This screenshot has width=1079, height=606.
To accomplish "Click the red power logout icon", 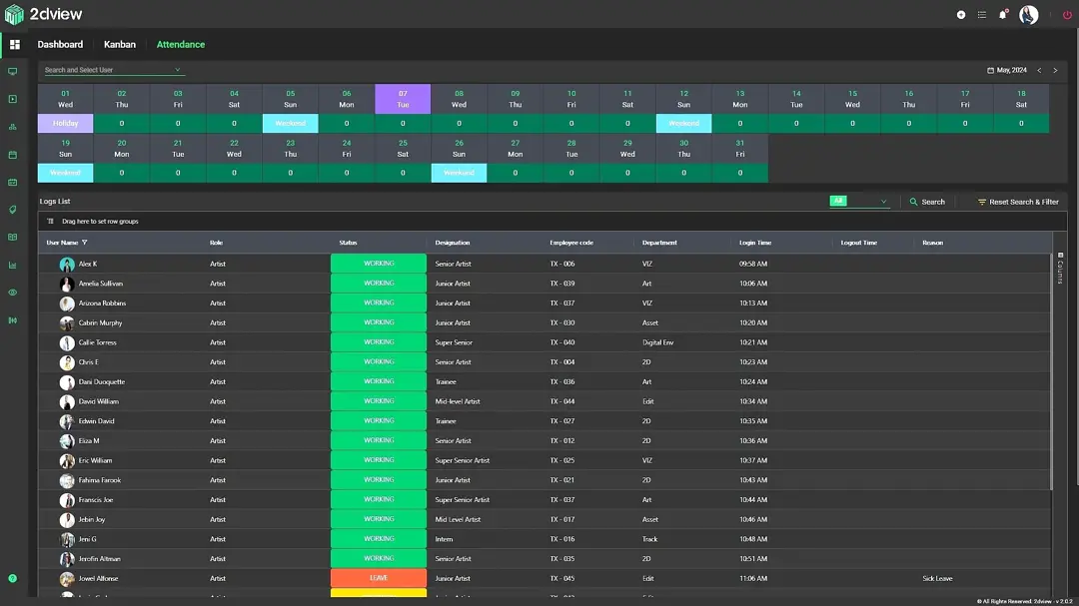I will tap(1067, 14).
